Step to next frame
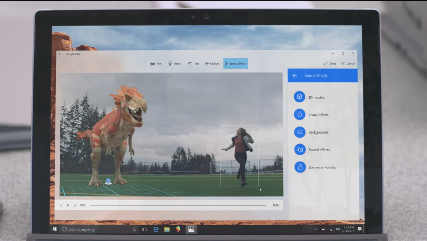Viewport: 427px width, 241px height. pyautogui.click(x=75, y=205)
